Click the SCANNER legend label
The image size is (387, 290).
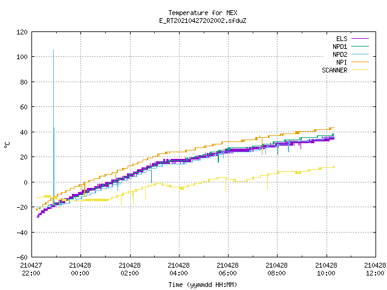(334, 70)
